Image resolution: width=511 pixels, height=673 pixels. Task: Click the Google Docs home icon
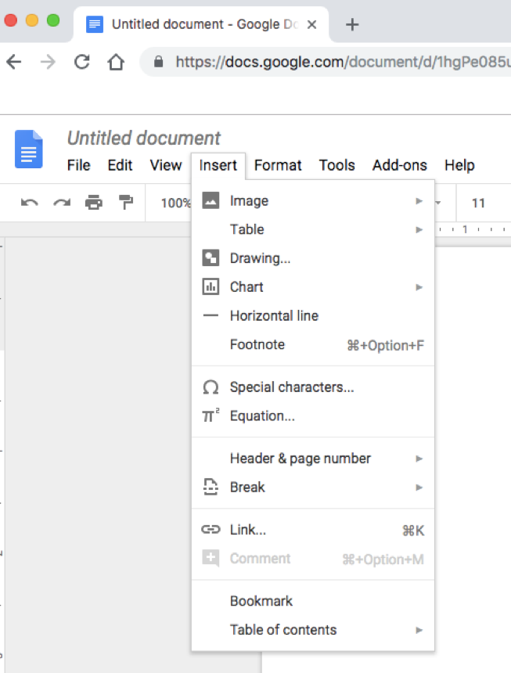pos(29,149)
